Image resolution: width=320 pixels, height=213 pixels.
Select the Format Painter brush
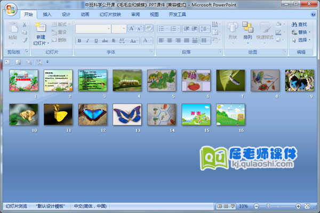coord(25,40)
